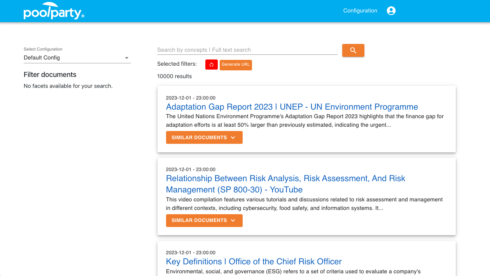The height and width of the screenshot is (276, 490).
Task: Click the Selected filters label
Action: (x=177, y=64)
